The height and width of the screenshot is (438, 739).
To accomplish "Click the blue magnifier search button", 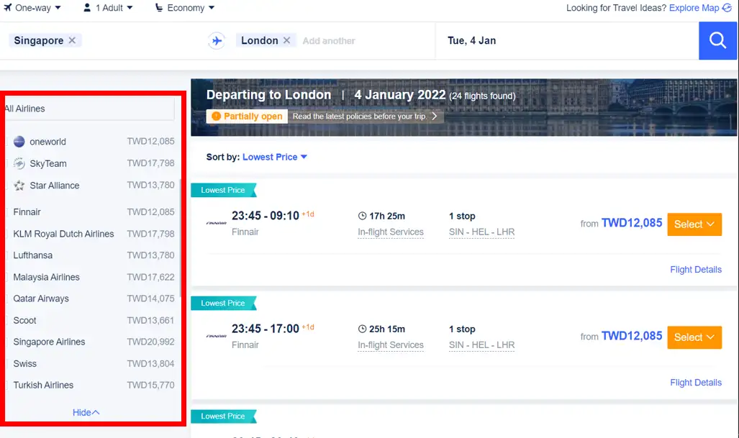I will 718,40.
